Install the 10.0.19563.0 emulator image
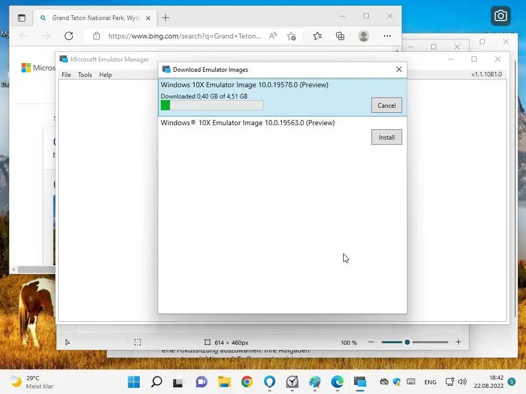Viewport: 526px width, 394px height. pos(386,137)
